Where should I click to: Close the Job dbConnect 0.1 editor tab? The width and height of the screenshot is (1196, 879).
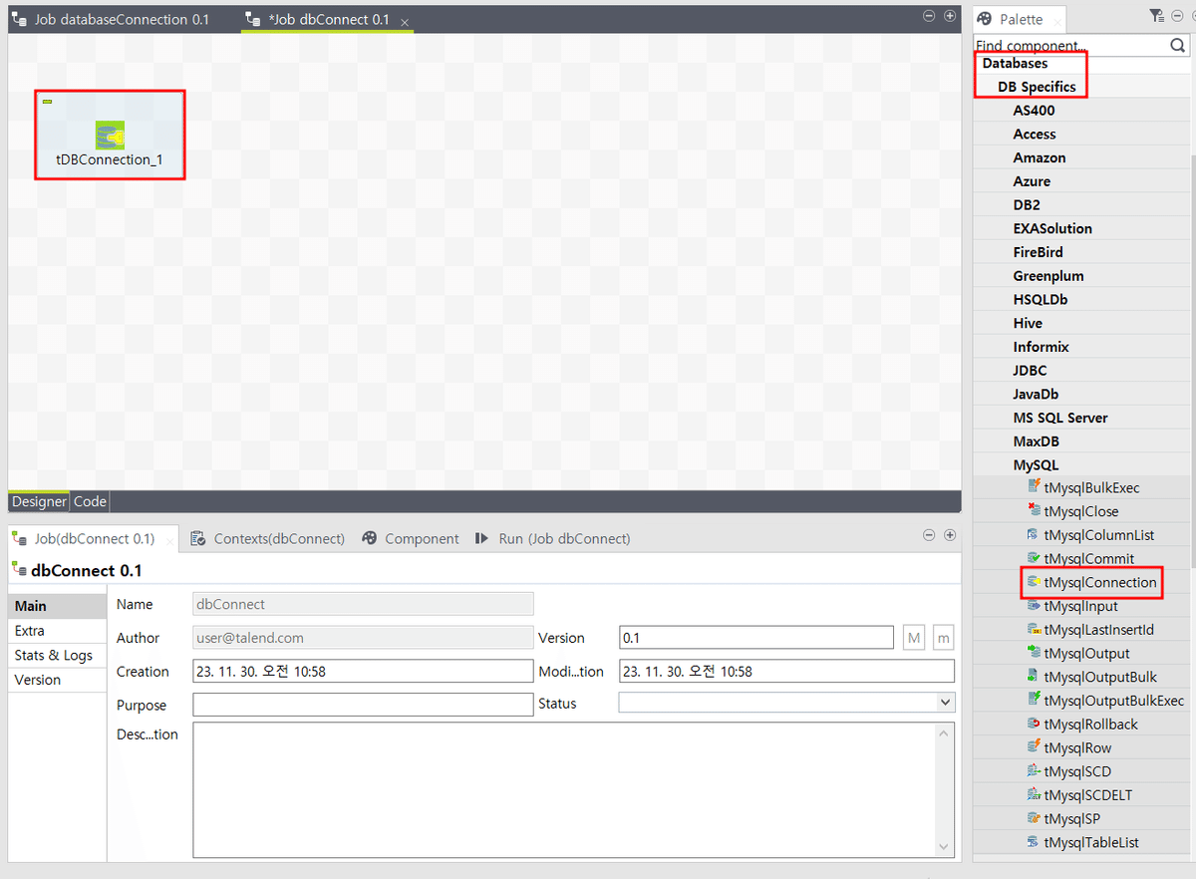click(404, 21)
